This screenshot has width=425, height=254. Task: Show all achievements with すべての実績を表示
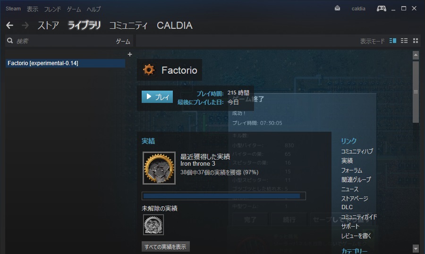[166, 246]
